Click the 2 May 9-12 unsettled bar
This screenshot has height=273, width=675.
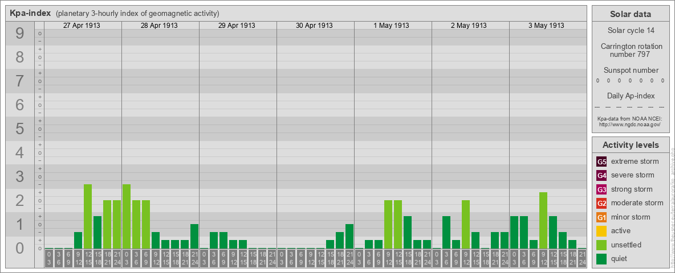click(466, 225)
